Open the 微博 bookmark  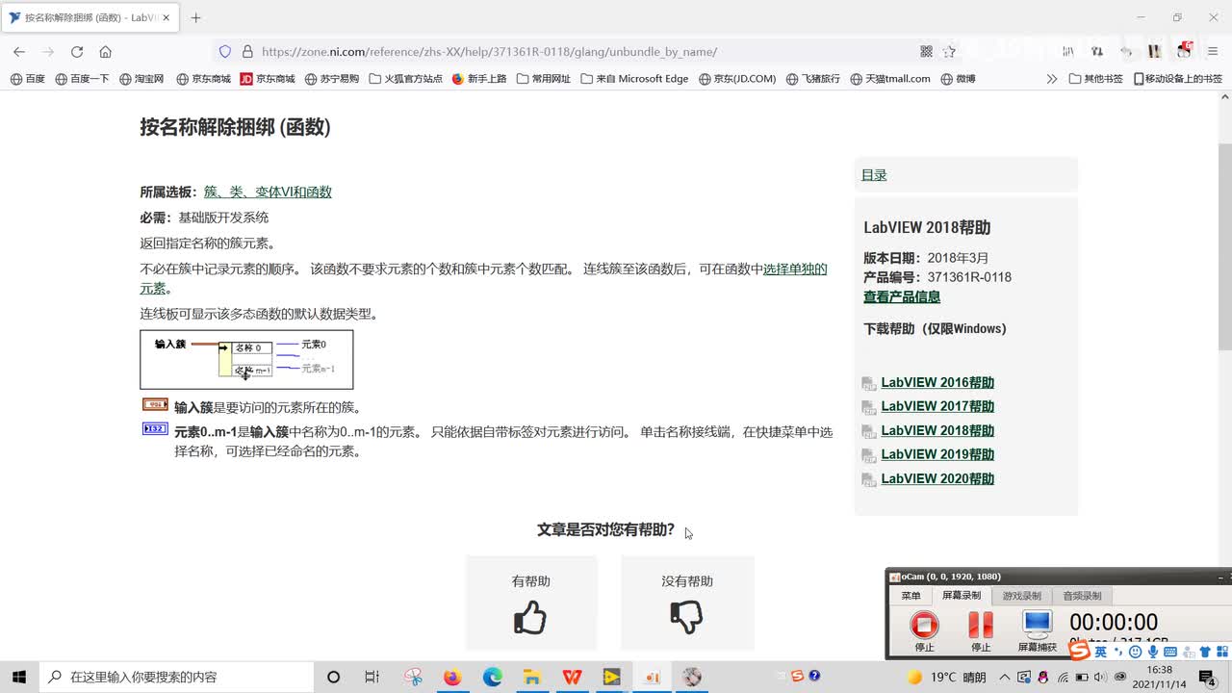coord(959,79)
